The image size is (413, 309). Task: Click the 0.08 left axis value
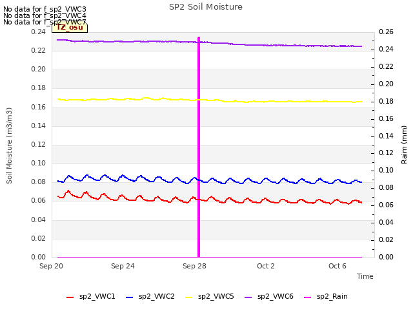coord(39,182)
